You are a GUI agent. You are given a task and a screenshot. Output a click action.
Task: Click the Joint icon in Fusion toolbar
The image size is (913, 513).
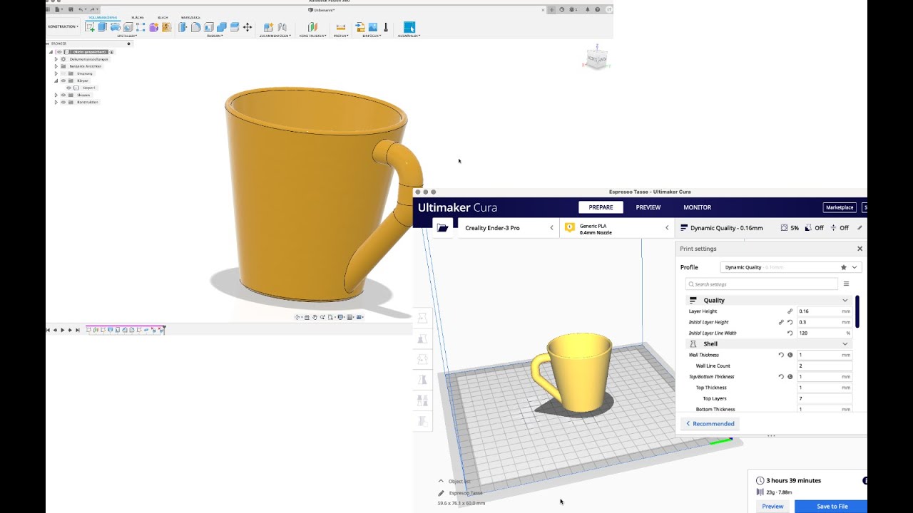pos(282,27)
